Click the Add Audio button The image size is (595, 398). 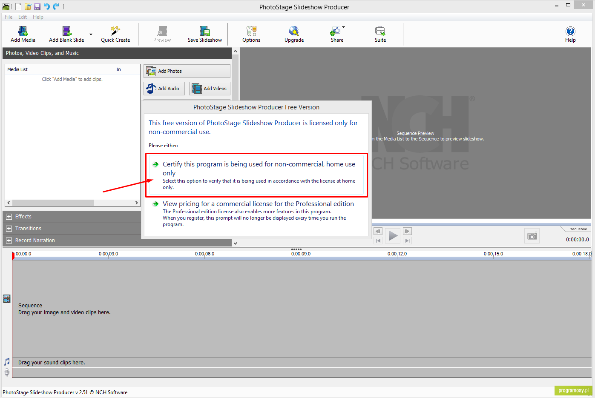tap(164, 89)
